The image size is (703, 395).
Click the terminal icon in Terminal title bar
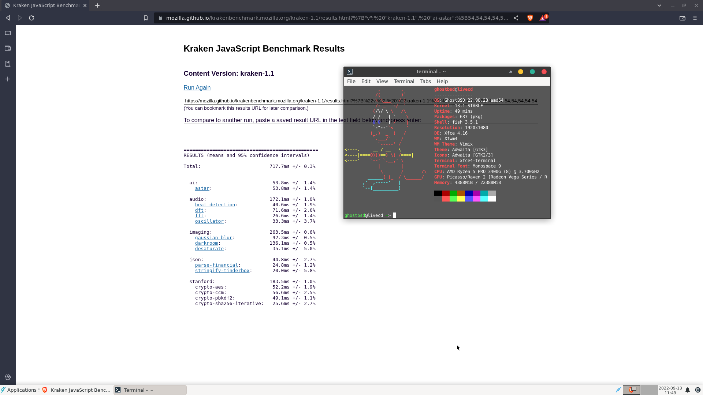tap(350, 72)
